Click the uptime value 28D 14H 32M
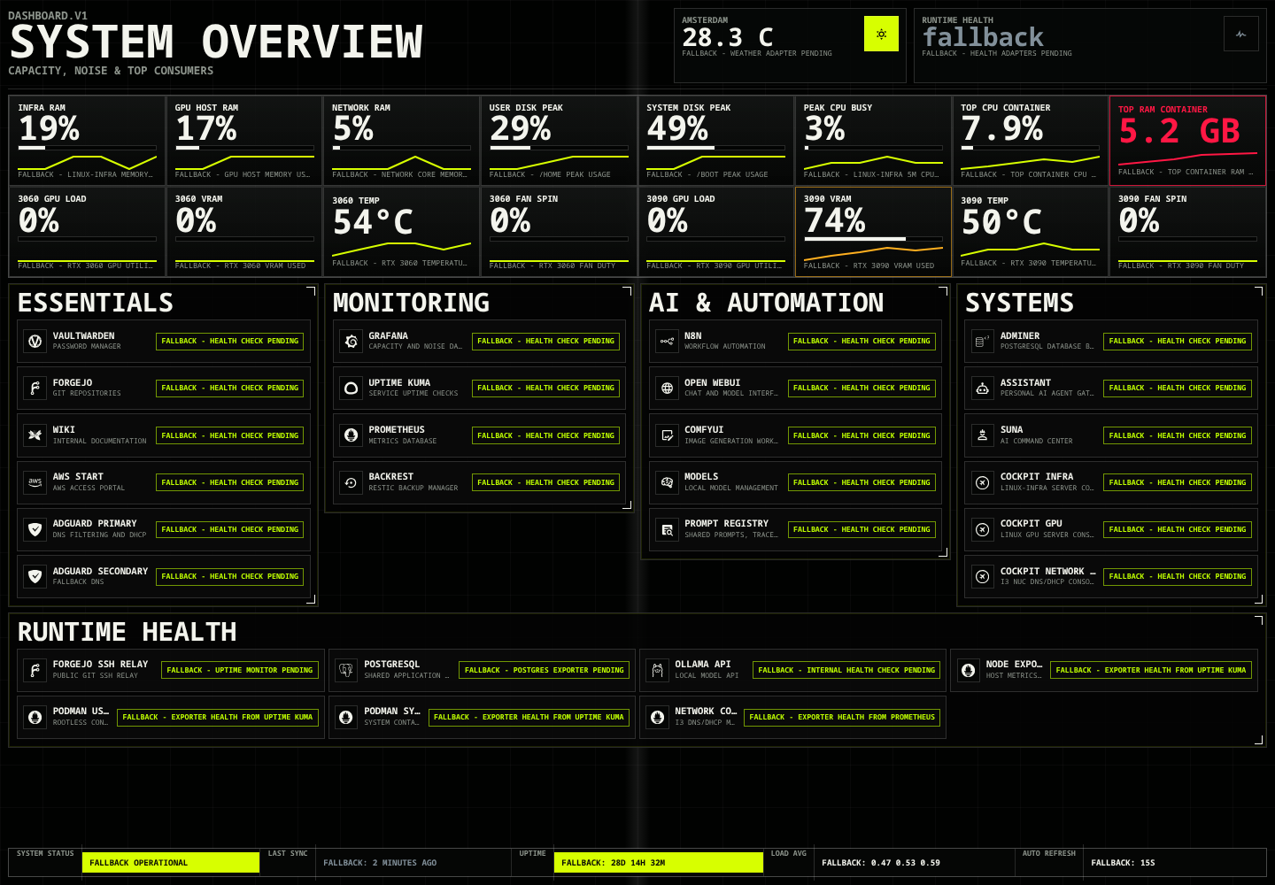The width and height of the screenshot is (1275, 885). click(658, 863)
